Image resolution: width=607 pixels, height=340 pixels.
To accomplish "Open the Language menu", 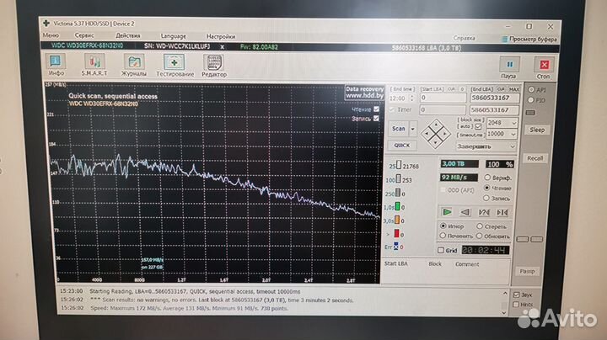I will click(x=173, y=37).
